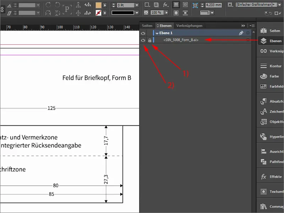Apply the drop shadow icon
The width and height of the screenshot is (284, 213).
pyautogui.click(x=156, y=5)
